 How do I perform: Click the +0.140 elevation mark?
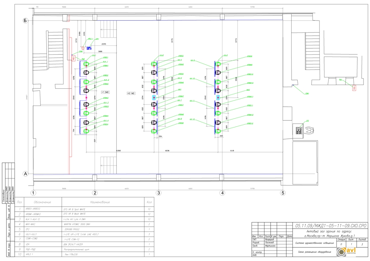pyautogui.click(x=131, y=93)
